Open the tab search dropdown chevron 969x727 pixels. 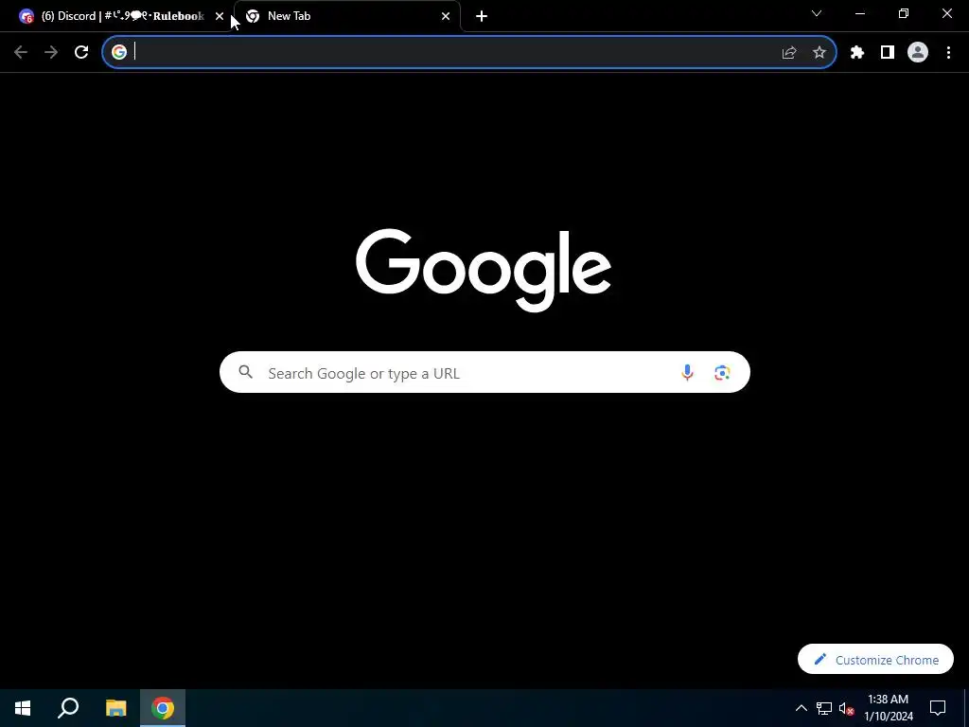coord(817,13)
